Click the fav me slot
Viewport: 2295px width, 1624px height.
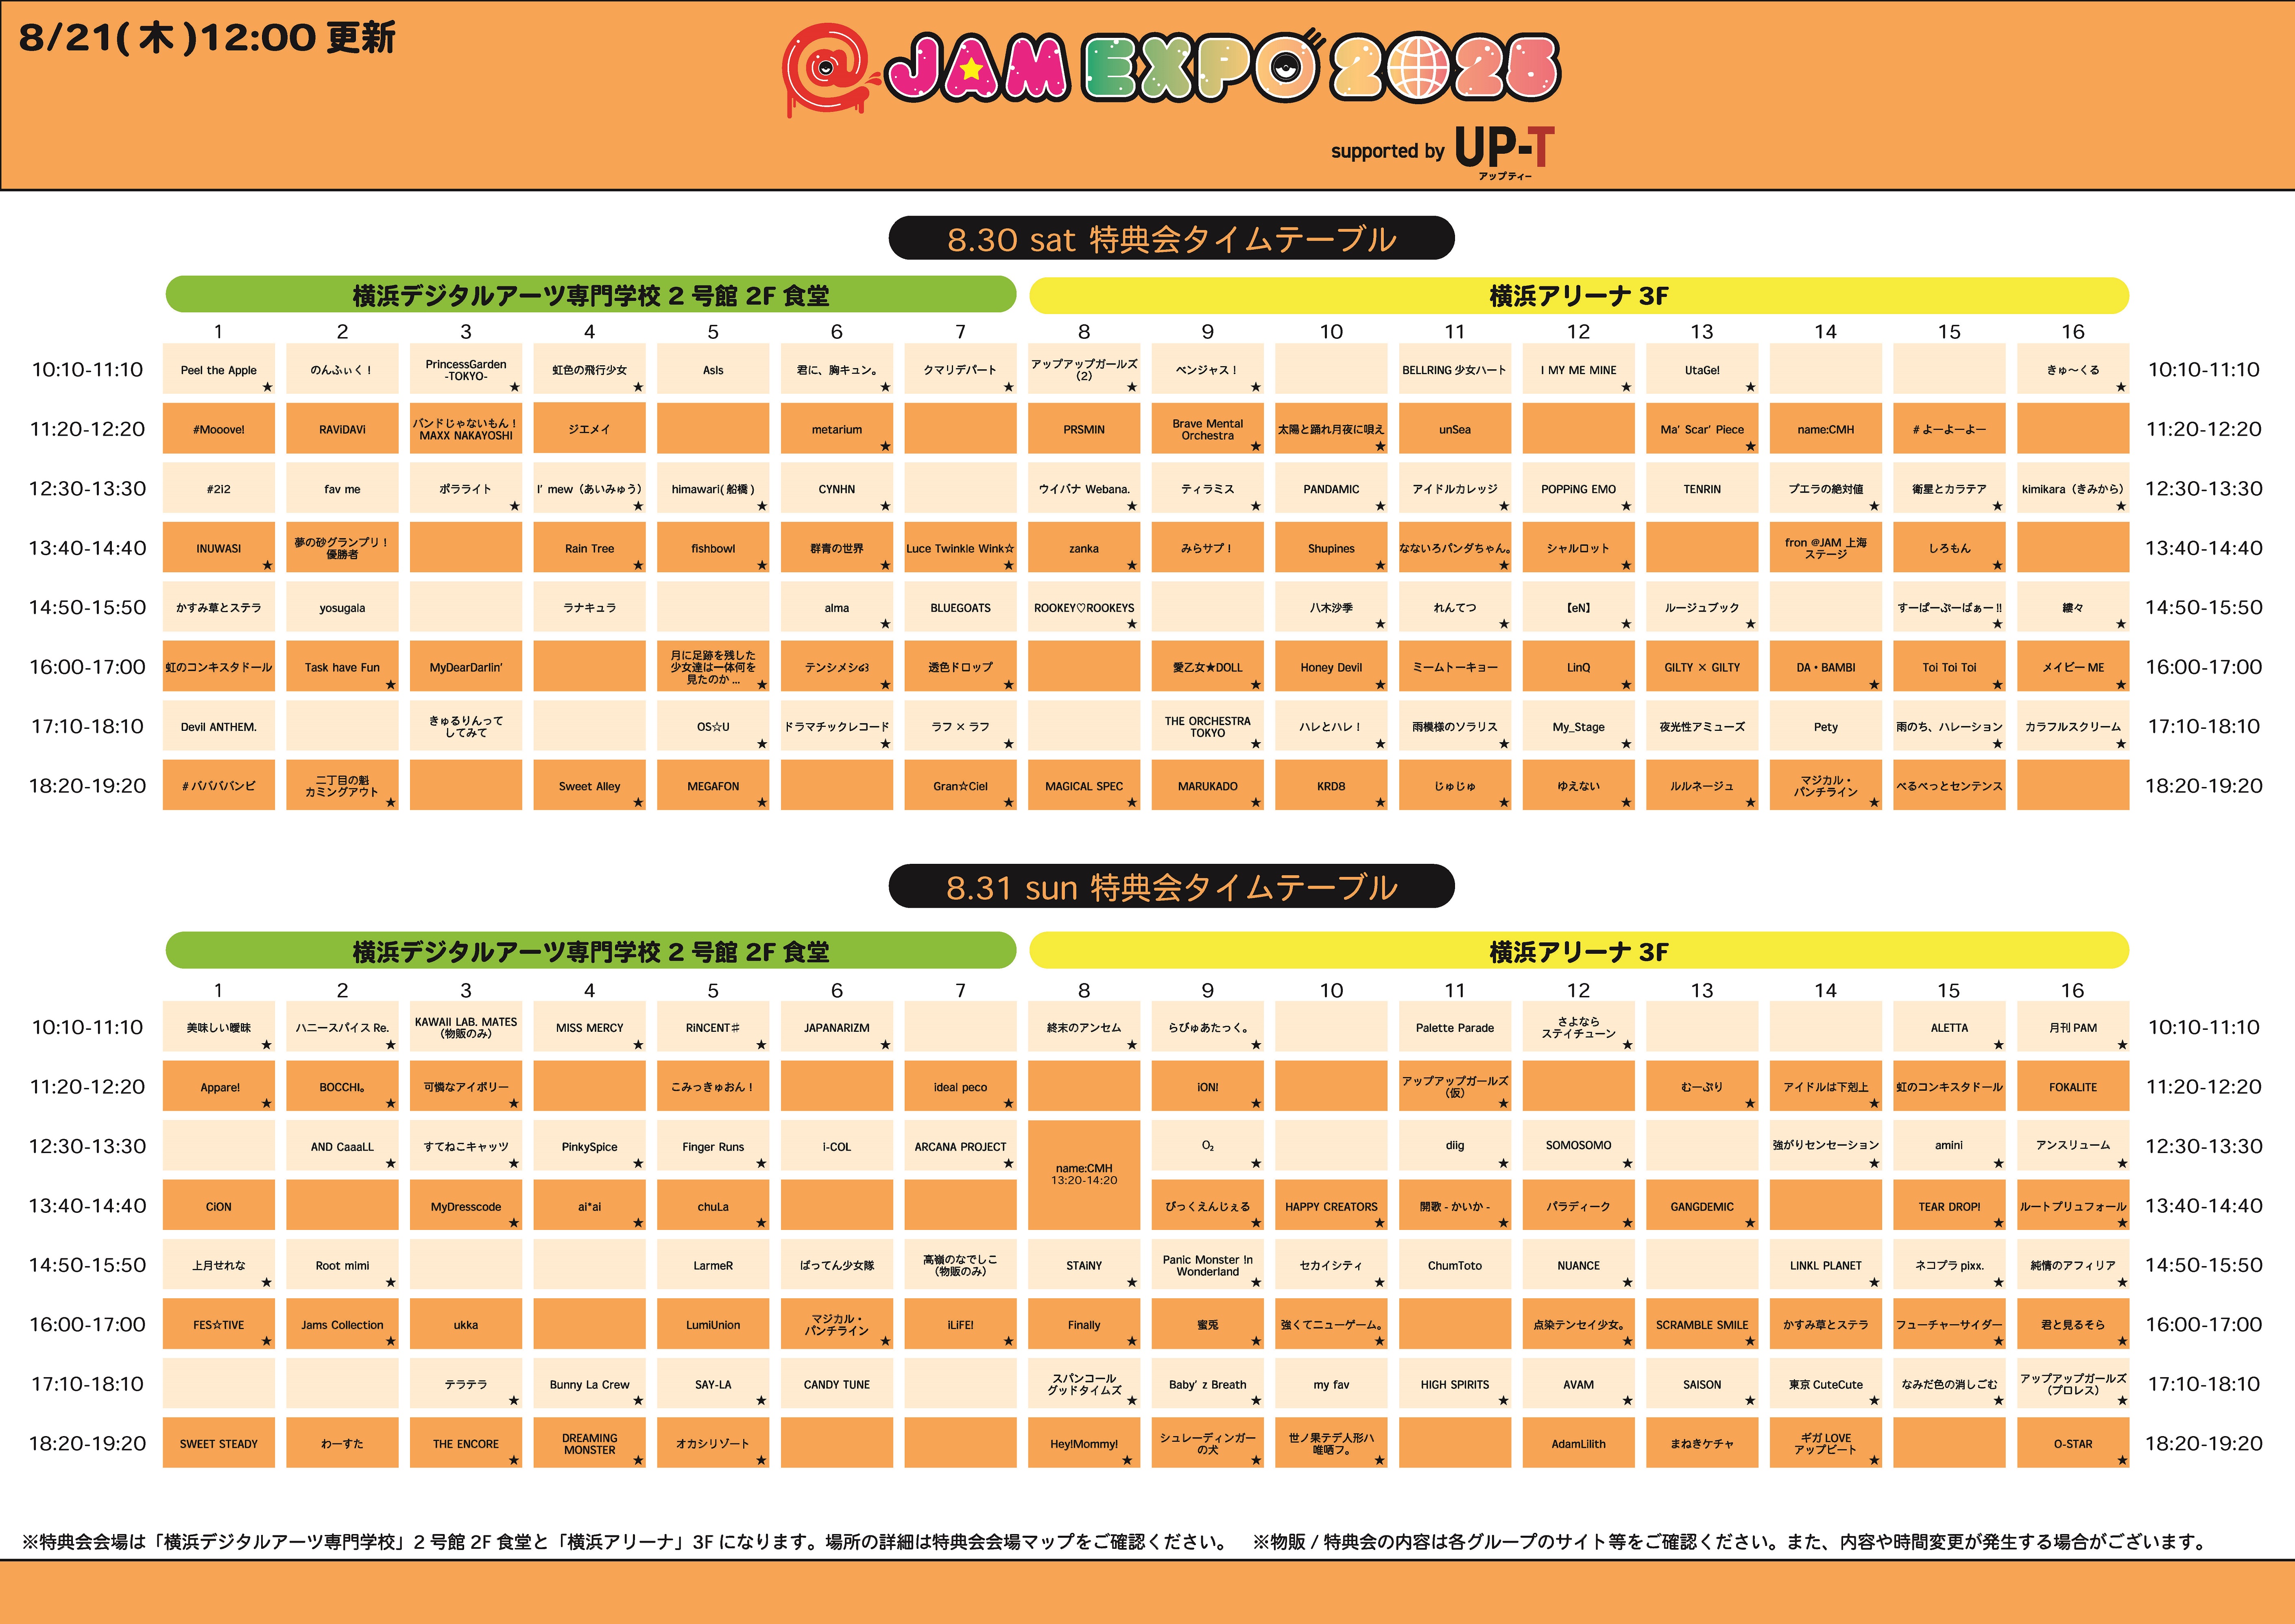click(x=342, y=489)
